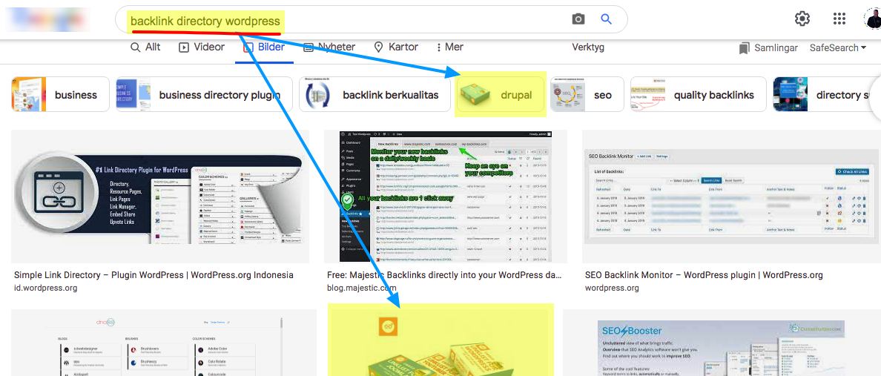This screenshot has height=376, width=881.
Task: Select the business directory plugin chip
Action: click(x=205, y=95)
